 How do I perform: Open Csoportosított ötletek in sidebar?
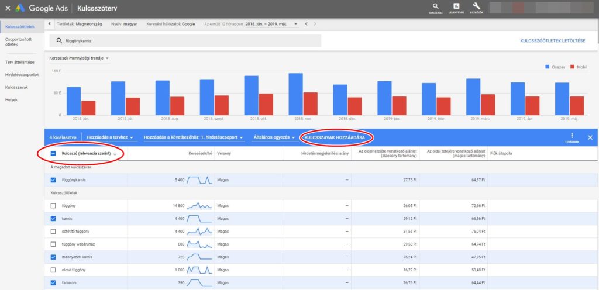point(18,42)
